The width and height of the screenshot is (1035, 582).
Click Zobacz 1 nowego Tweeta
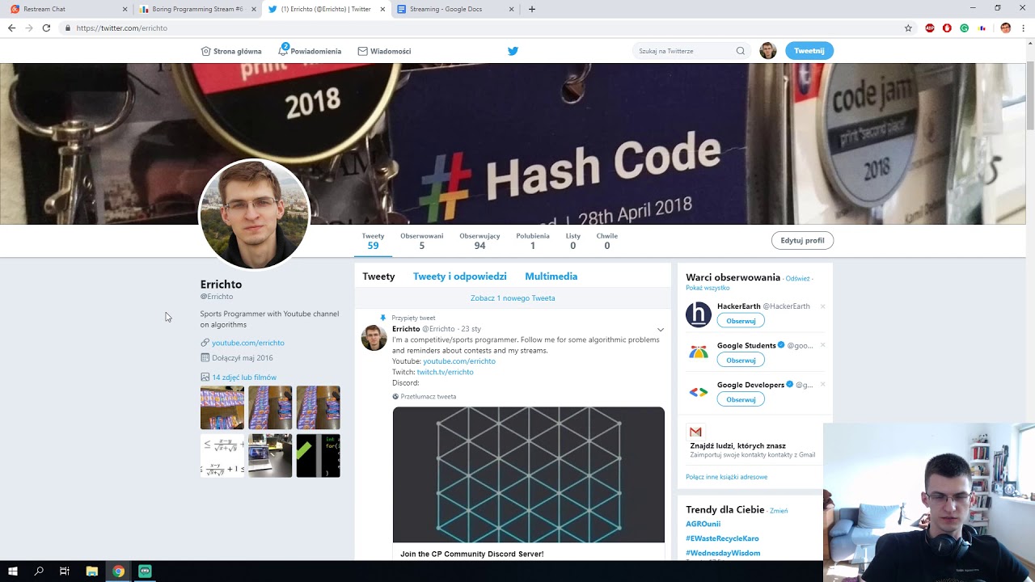point(513,298)
